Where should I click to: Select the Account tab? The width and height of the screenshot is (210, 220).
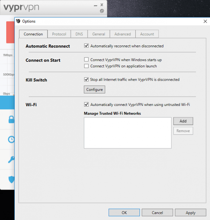(147, 34)
